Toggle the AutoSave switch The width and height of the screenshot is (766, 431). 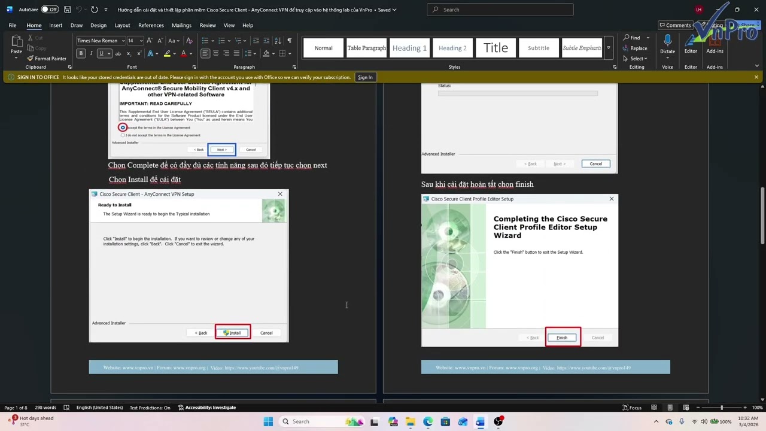click(50, 10)
